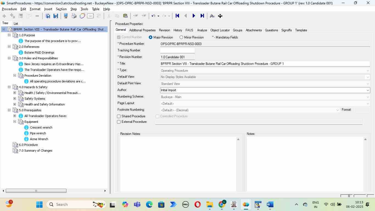
Task: Expand All Transloader Operators have node
Action: (x=15, y=116)
